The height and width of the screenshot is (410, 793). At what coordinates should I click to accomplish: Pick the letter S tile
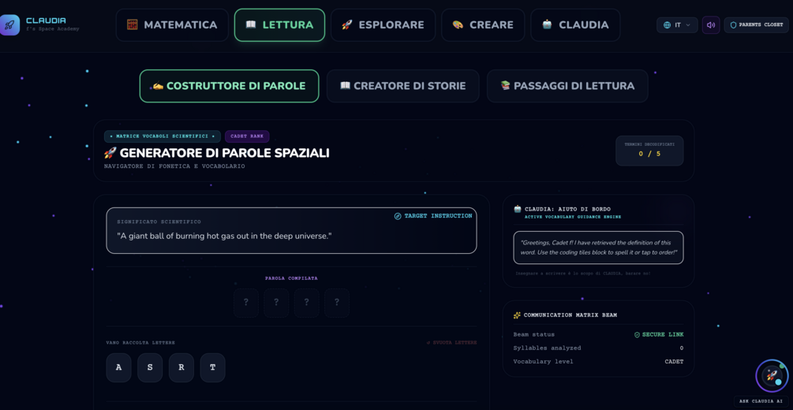(150, 367)
